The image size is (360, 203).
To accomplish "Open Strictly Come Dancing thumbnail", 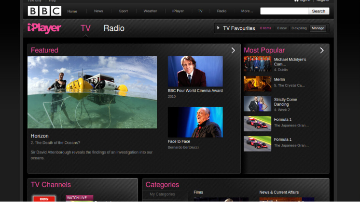I will point(257,104).
